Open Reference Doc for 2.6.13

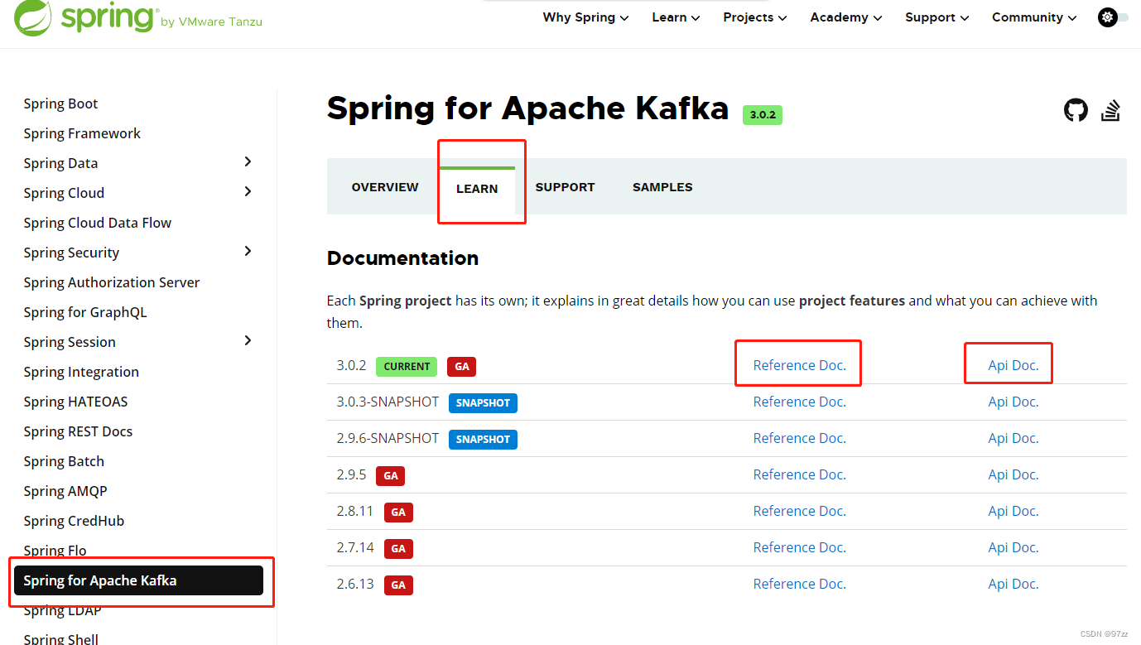coord(799,584)
